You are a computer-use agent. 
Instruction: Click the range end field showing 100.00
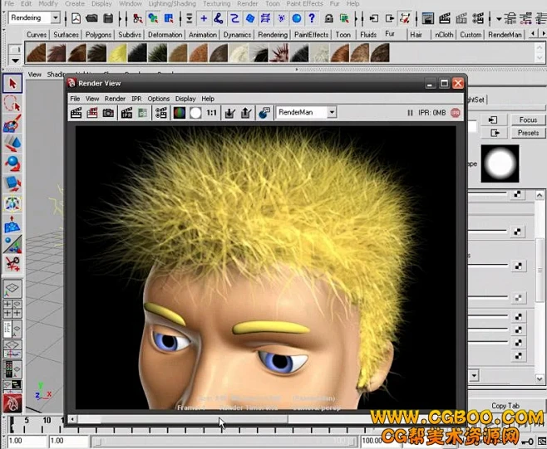372,441
